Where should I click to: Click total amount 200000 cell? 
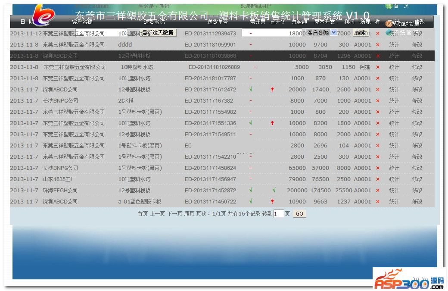pyautogui.click(x=297, y=191)
